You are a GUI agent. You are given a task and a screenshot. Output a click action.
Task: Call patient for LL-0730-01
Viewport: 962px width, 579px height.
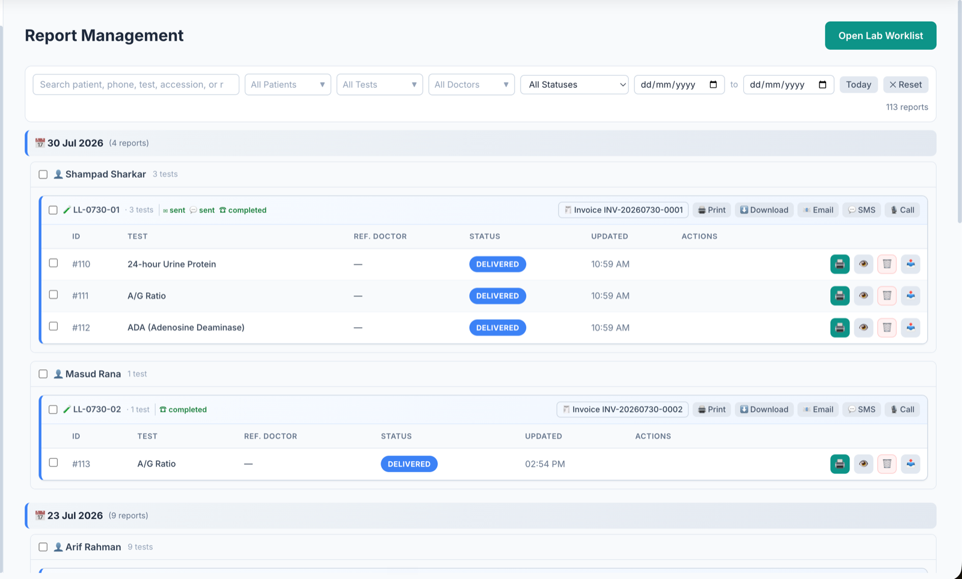tap(902, 210)
